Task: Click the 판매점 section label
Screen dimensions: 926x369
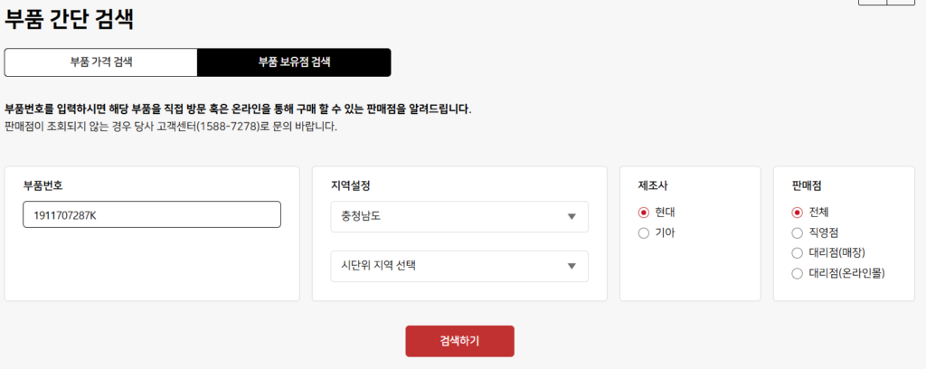Action: [806, 185]
